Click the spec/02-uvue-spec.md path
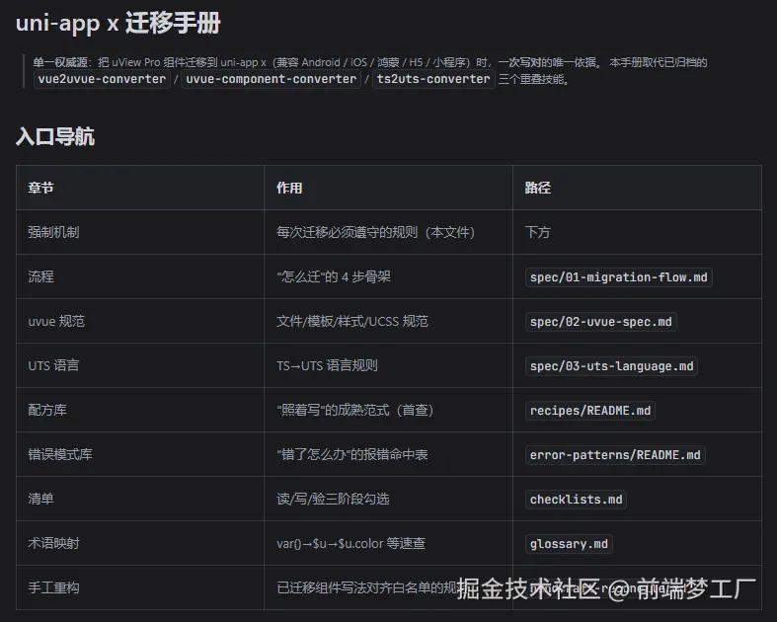This screenshot has width=777, height=622. click(x=600, y=322)
